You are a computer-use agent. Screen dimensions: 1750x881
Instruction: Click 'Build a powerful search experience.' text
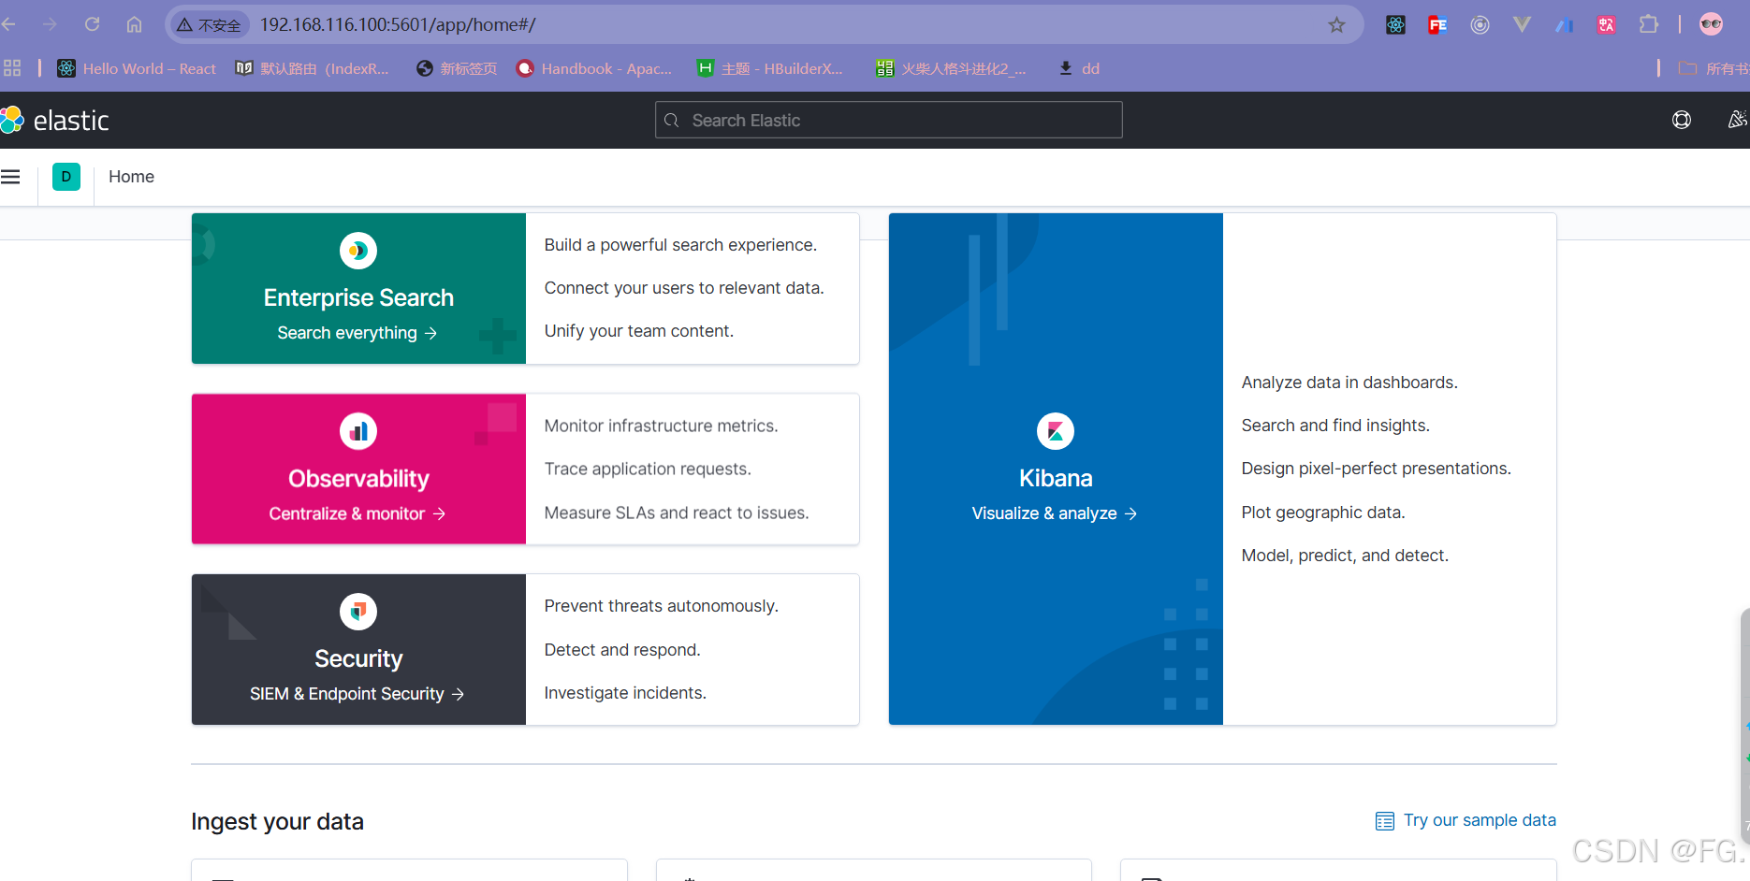coord(680,245)
